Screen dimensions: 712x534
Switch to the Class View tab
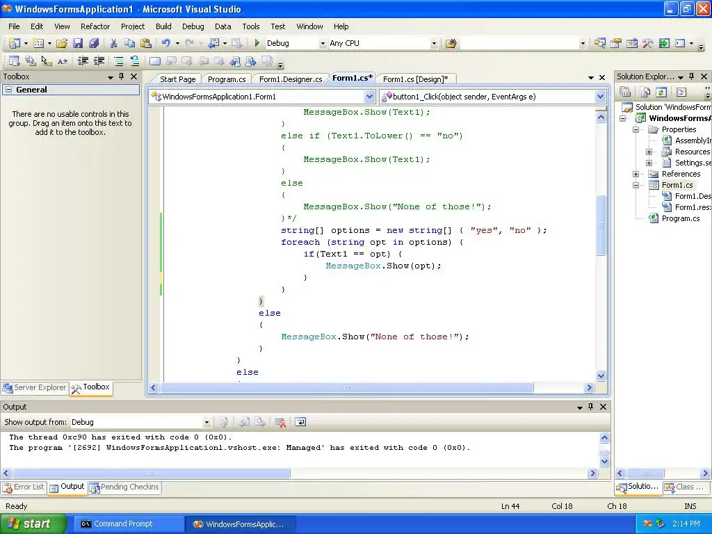685,487
